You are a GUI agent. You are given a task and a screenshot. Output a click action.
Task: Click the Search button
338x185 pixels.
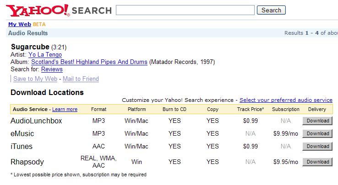(x=271, y=10)
